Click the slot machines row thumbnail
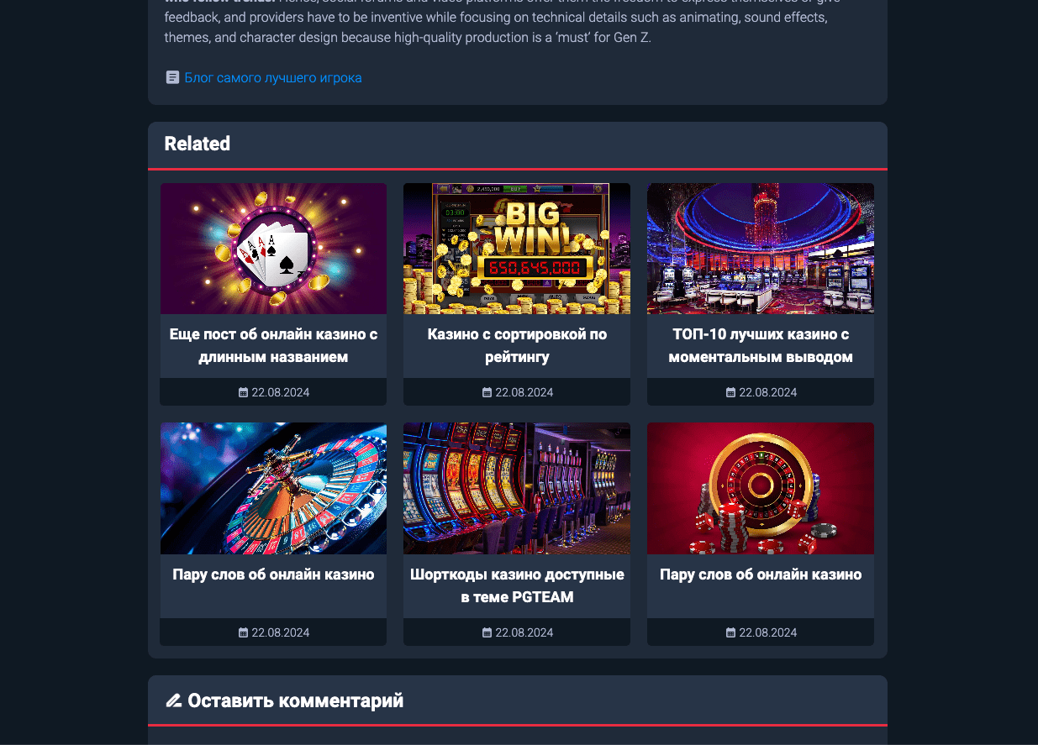1038x745 pixels. (x=517, y=488)
